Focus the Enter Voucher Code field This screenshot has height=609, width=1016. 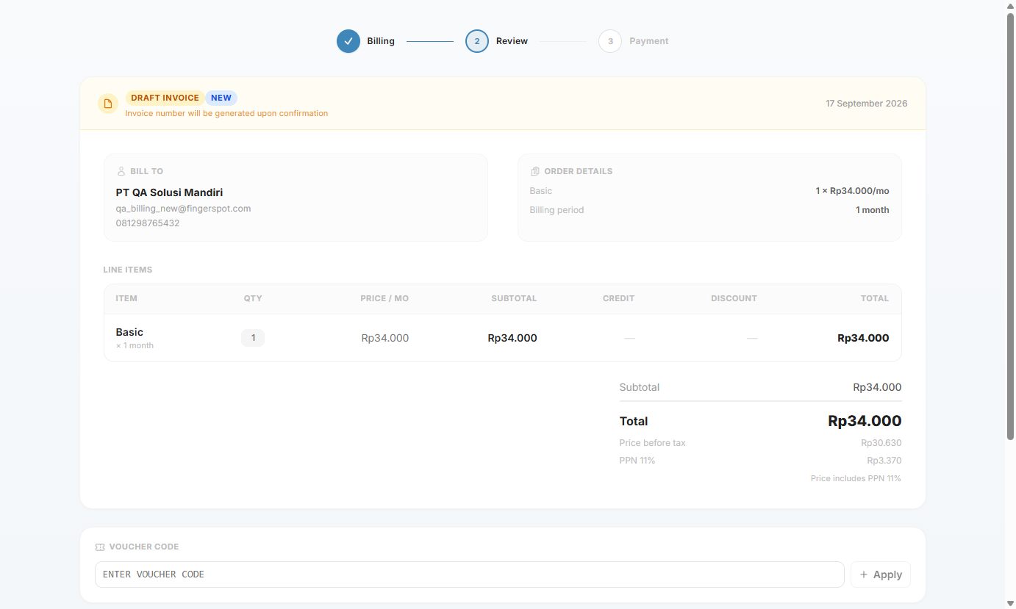(469, 574)
